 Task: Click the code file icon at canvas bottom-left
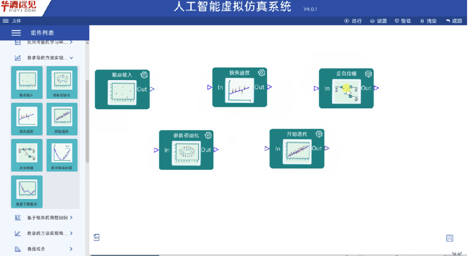96,237
